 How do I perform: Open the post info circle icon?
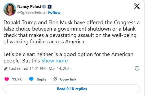[137, 69]
